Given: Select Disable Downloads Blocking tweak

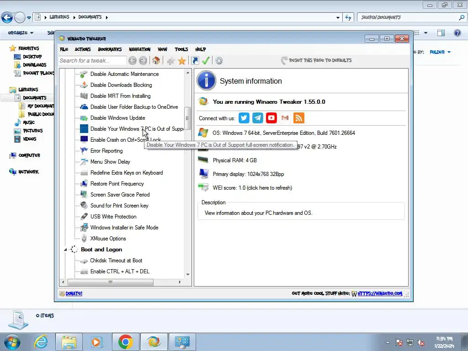Looking at the screenshot, I should [121, 85].
